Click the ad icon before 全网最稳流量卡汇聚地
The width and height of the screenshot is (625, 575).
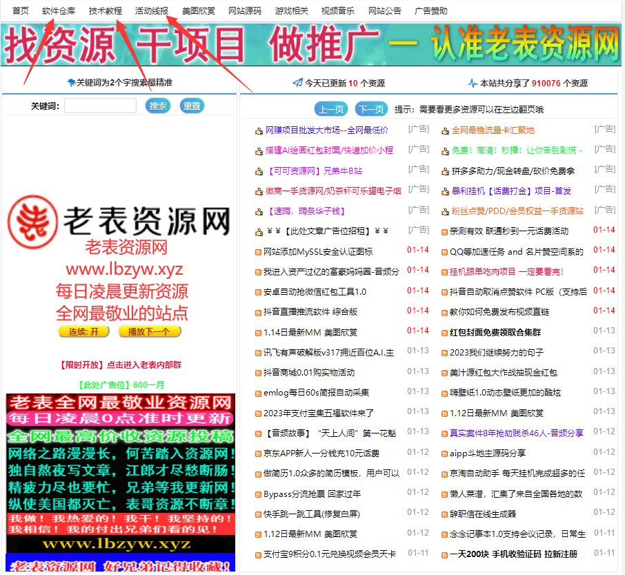(445, 130)
